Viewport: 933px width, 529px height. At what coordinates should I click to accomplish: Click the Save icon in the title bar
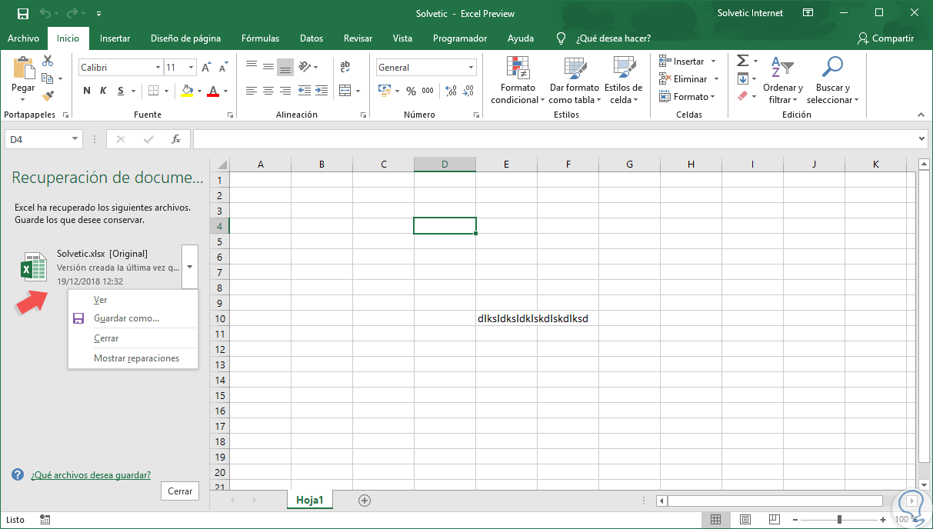(23, 13)
